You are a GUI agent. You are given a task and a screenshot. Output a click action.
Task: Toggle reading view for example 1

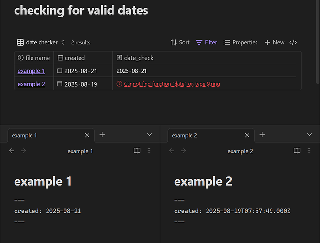(x=137, y=151)
